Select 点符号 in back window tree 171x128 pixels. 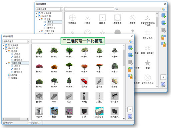[x=50, y=22]
